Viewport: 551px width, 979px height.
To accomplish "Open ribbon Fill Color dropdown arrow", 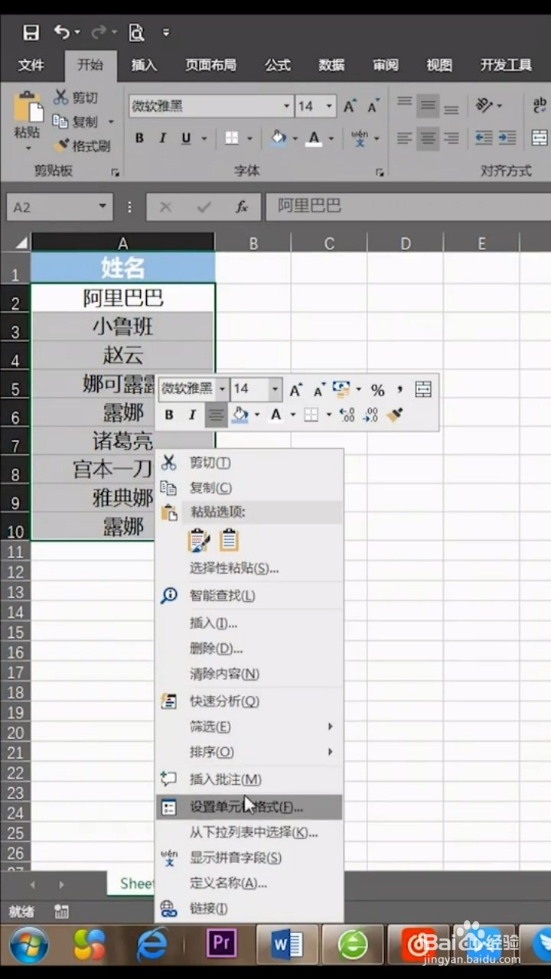I will click(x=295, y=138).
